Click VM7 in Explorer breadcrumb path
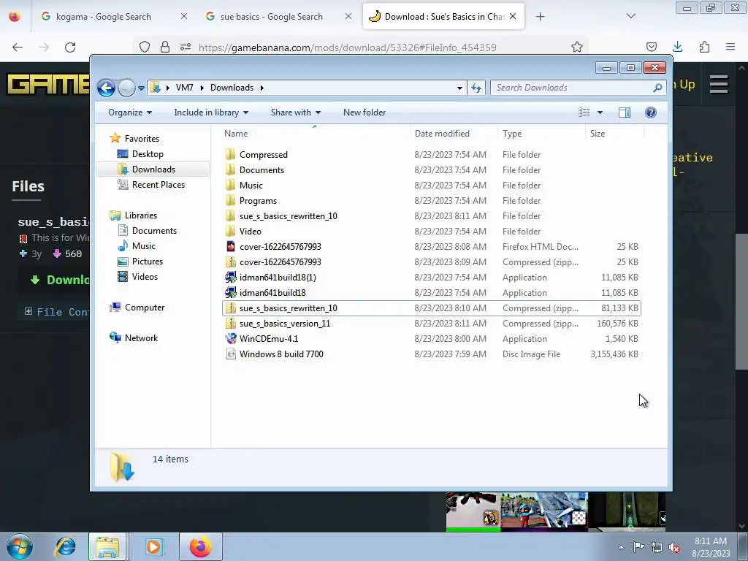This screenshot has width=748, height=561. [184, 88]
